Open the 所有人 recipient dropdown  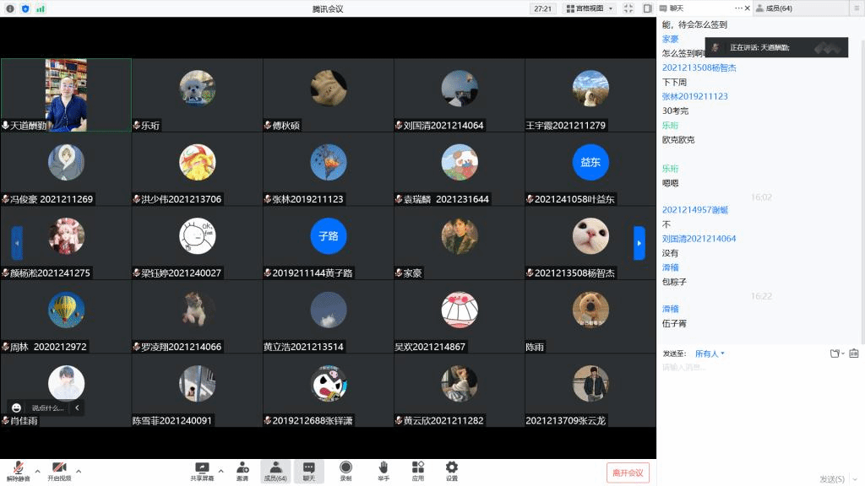click(x=710, y=354)
